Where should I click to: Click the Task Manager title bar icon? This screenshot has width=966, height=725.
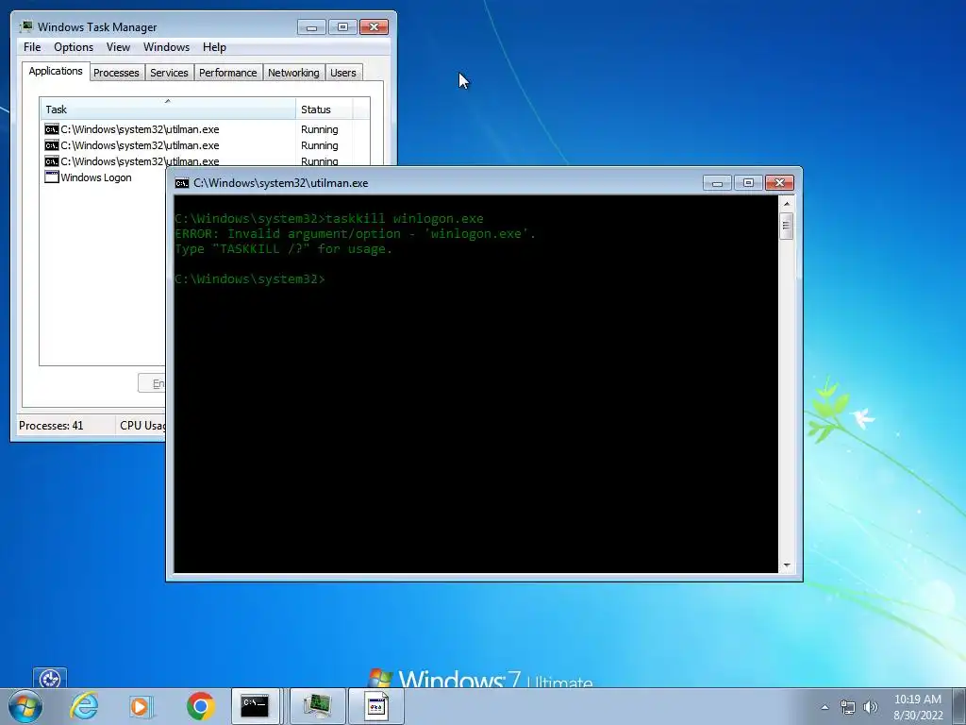click(x=25, y=26)
